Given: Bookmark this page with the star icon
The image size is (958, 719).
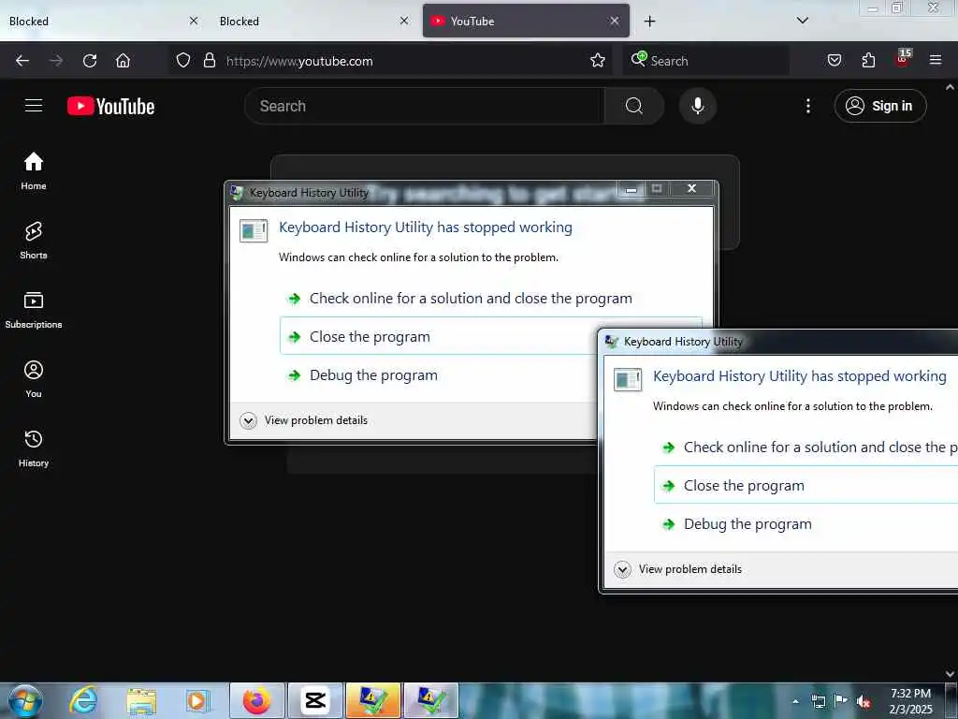Looking at the screenshot, I should tap(598, 61).
